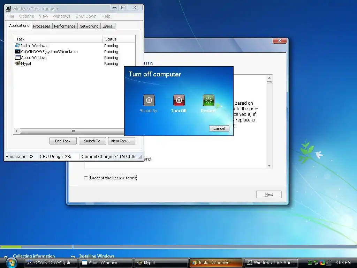Select the Mypal row Running status
The image size is (357, 268).
coord(111,64)
